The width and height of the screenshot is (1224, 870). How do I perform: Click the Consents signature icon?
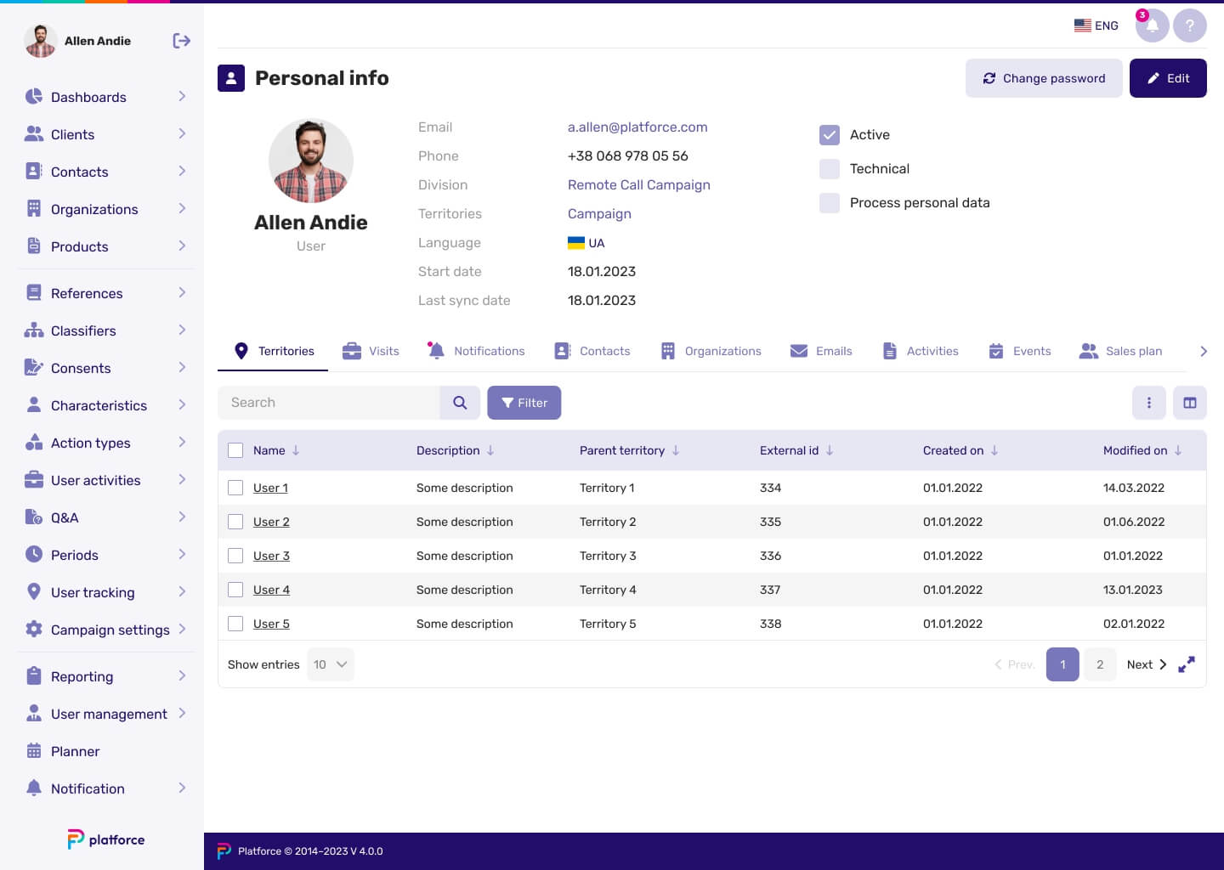pyautogui.click(x=34, y=368)
